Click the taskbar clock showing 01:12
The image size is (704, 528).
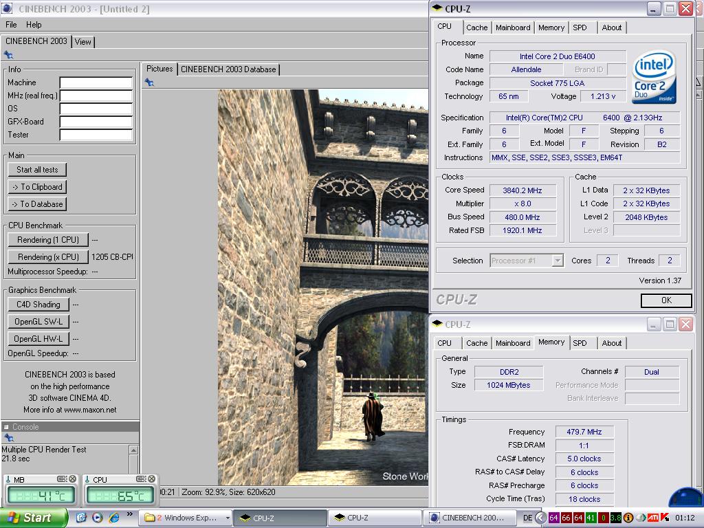coord(685,518)
